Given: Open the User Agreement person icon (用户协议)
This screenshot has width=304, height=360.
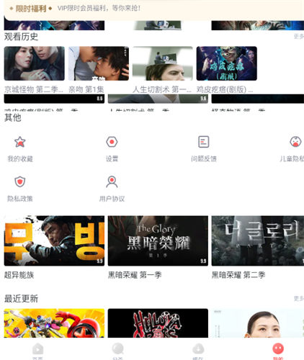Looking at the screenshot, I should tap(112, 181).
